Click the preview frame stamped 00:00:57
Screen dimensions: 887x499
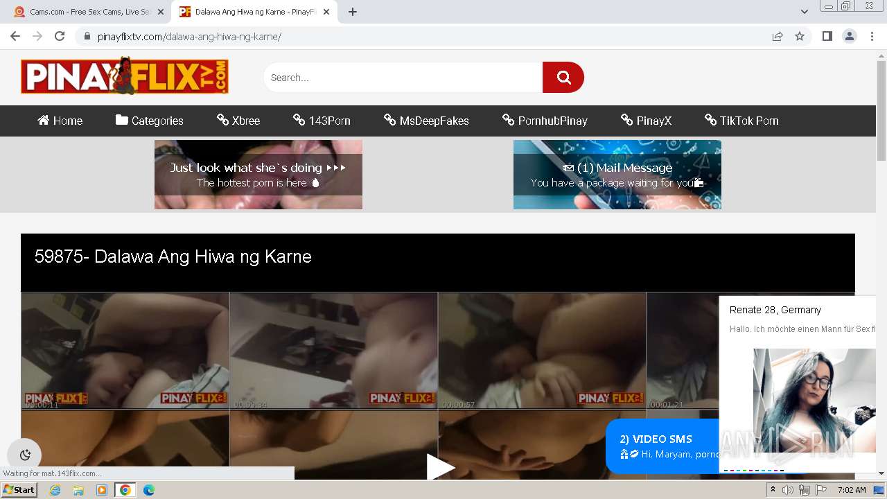542,351
